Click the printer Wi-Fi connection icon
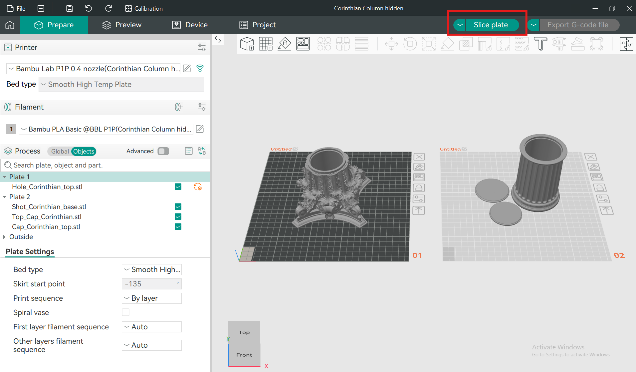This screenshot has height=372, width=636. pos(200,68)
